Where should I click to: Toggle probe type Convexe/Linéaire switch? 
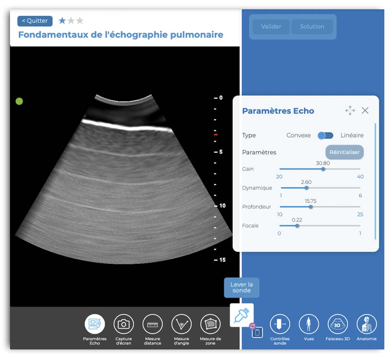point(325,135)
